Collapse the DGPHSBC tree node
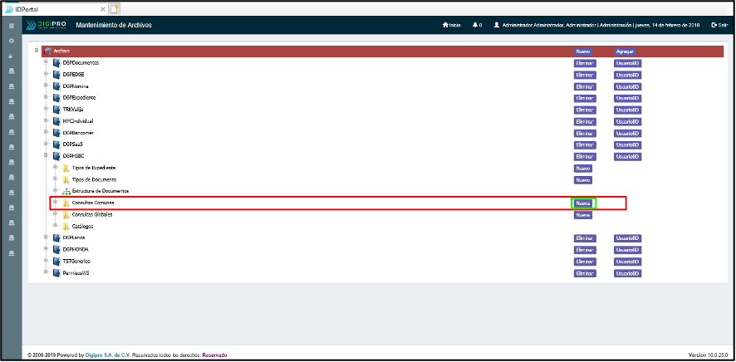Viewport: 736px width, 362px height. [x=46, y=156]
